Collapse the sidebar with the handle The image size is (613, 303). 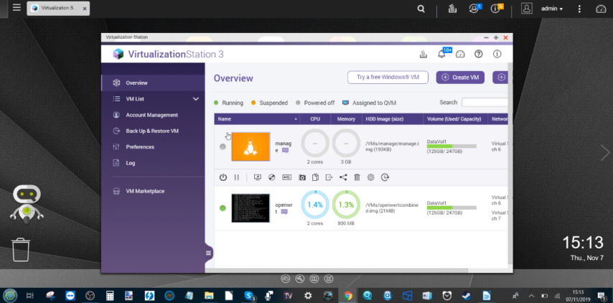click(208, 253)
